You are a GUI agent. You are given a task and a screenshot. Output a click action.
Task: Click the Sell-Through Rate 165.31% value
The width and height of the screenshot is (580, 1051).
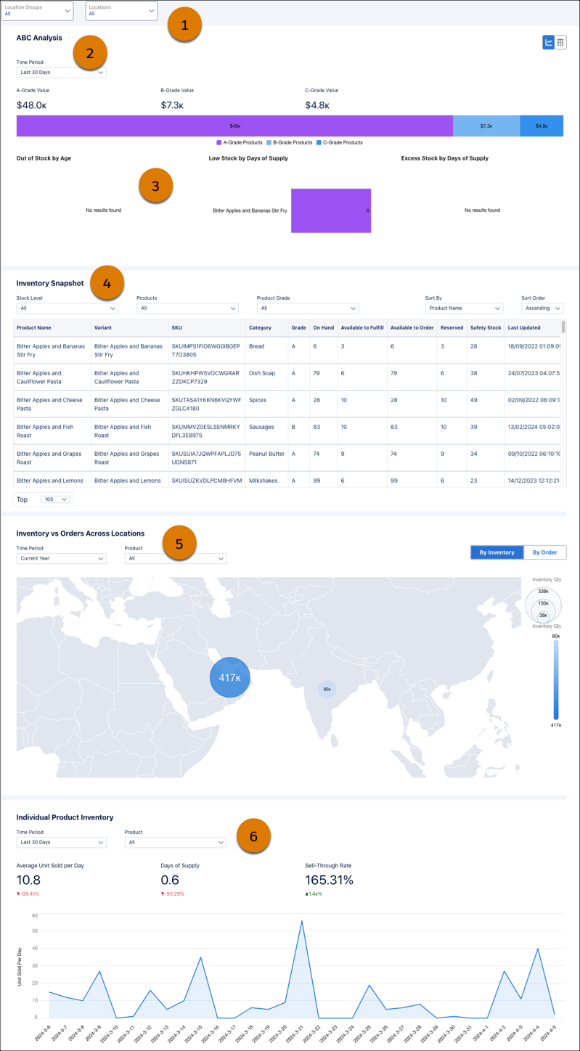coord(330,880)
